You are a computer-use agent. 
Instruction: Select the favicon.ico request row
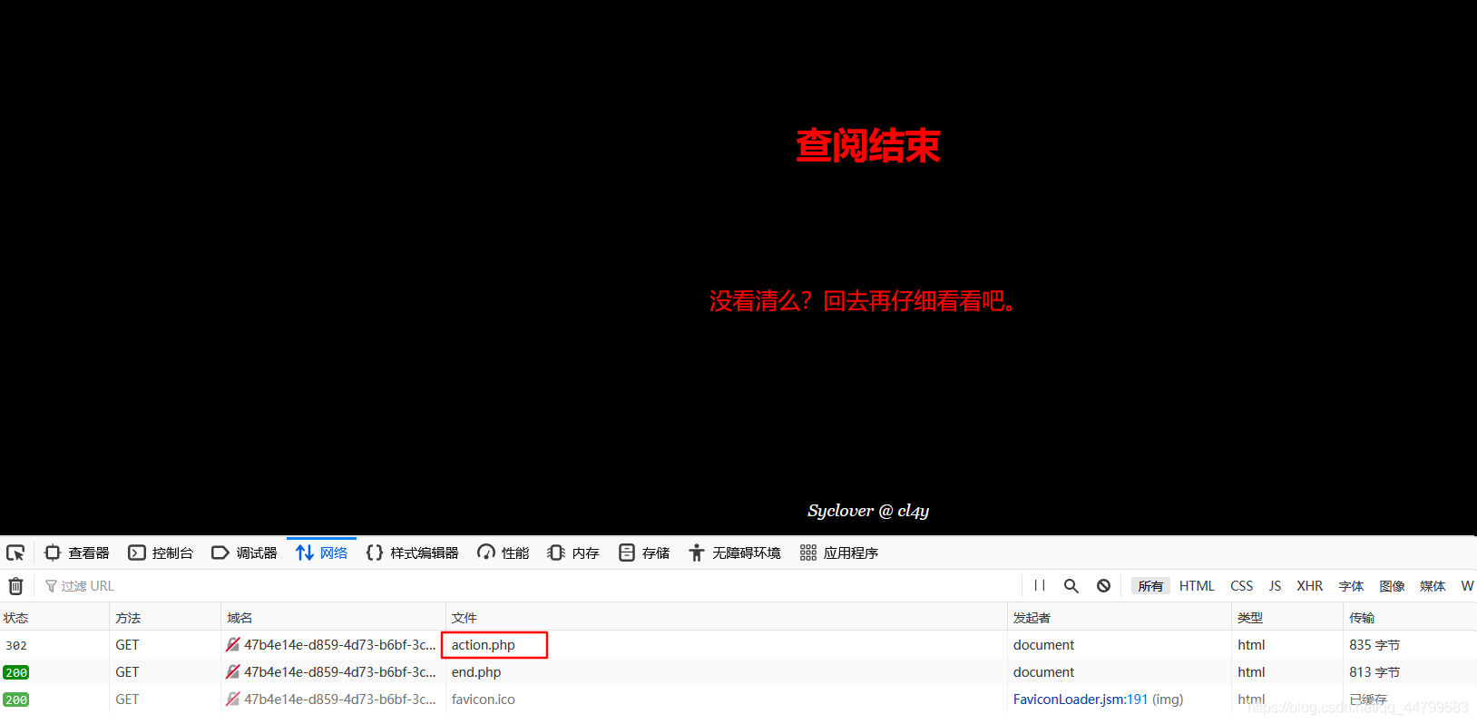coord(738,700)
